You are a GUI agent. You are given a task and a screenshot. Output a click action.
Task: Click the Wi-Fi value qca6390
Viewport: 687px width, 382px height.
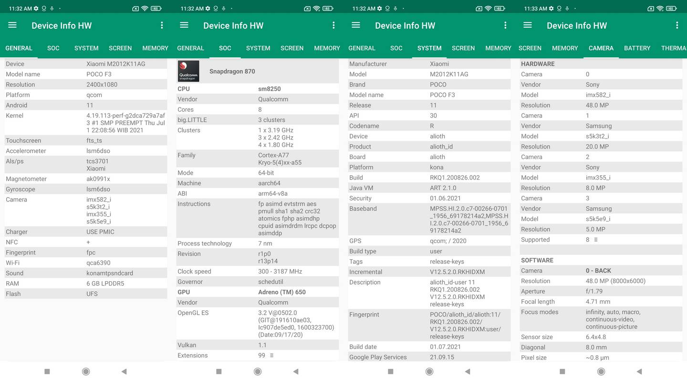(x=98, y=263)
